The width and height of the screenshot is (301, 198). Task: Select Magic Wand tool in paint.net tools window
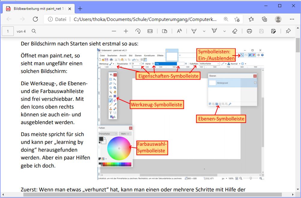111,92
